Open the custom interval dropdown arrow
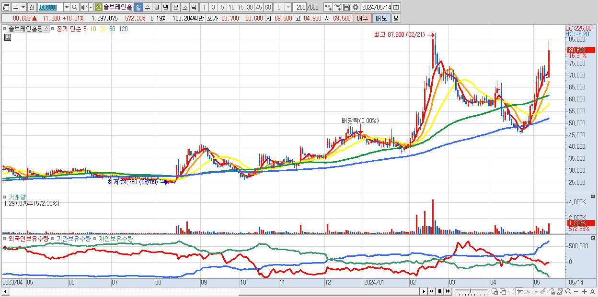This screenshot has height=297, width=598. point(287,7)
